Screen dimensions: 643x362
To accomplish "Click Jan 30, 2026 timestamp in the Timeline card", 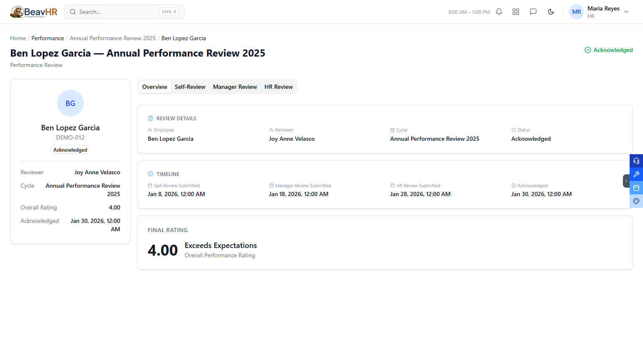I will tap(541, 194).
